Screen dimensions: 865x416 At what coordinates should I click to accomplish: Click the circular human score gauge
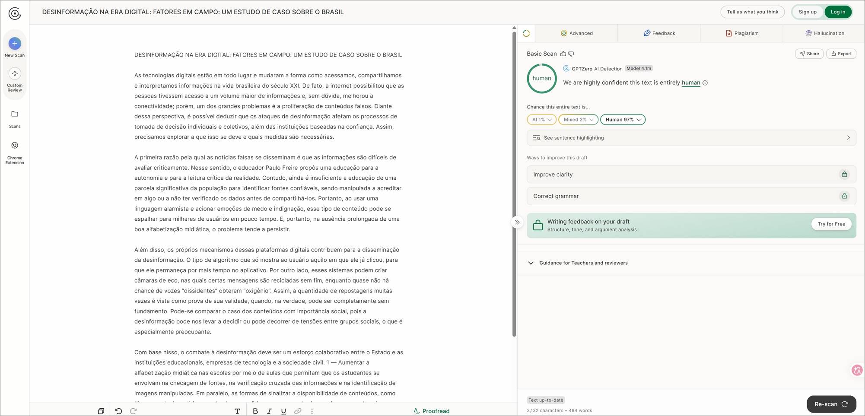pos(542,79)
